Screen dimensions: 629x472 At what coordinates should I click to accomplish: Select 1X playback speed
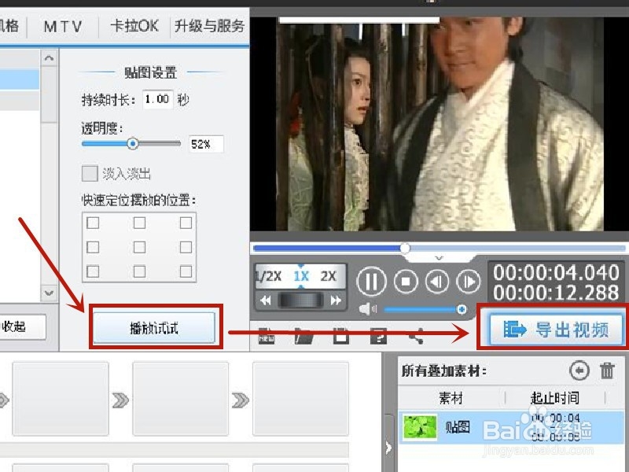[301, 276]
